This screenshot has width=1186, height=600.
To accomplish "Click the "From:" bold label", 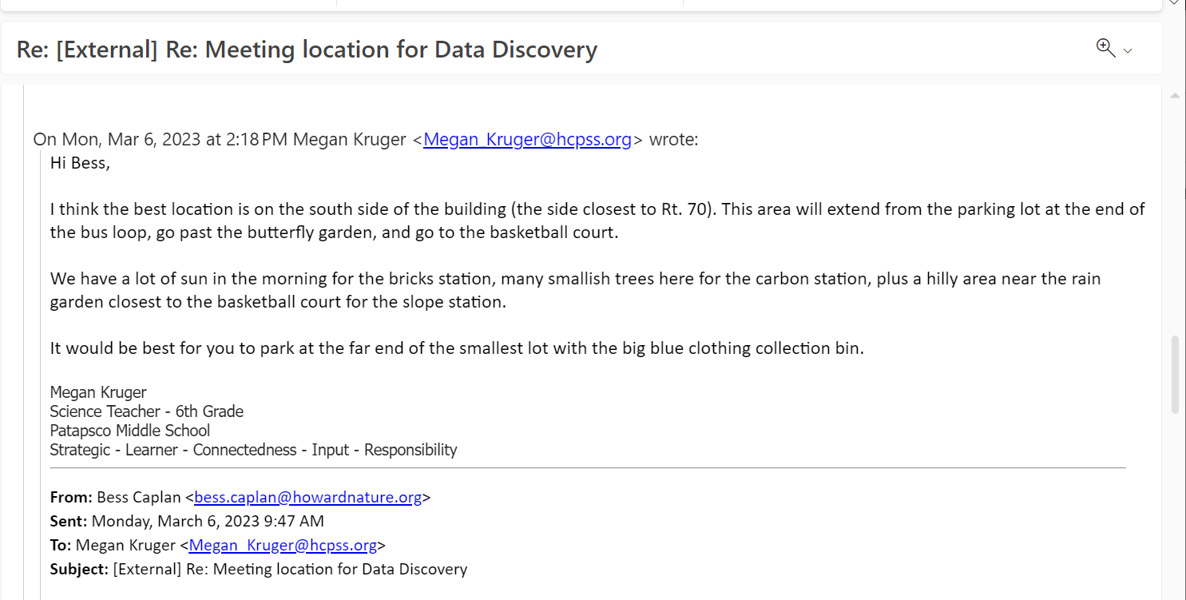I will pos(71,497).
